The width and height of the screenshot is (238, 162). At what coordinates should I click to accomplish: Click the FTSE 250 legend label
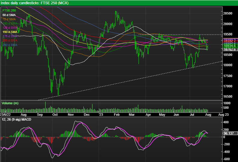pyautogui.click(x=9, y=11)
